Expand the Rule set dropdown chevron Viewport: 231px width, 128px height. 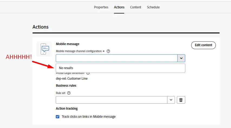(171, 100)
